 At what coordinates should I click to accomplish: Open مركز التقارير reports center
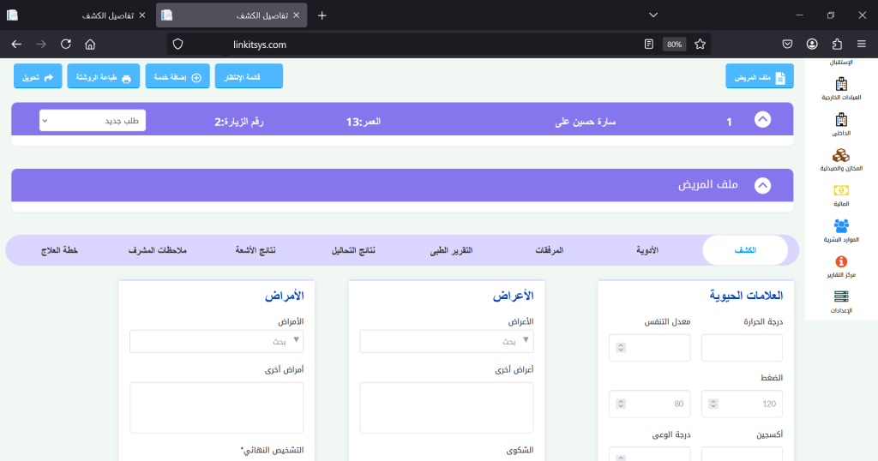(x=840, y=261)
